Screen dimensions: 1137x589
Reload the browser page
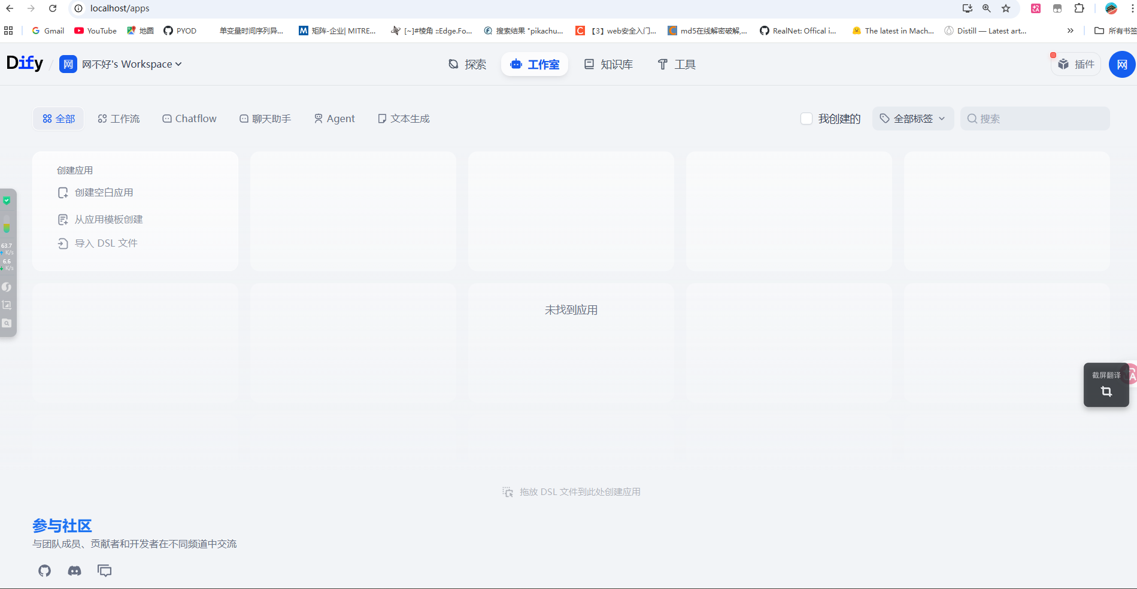coord(53,8)
